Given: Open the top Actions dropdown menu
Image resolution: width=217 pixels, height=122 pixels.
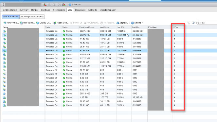Looking at the screenshot, I should [75, 5].
